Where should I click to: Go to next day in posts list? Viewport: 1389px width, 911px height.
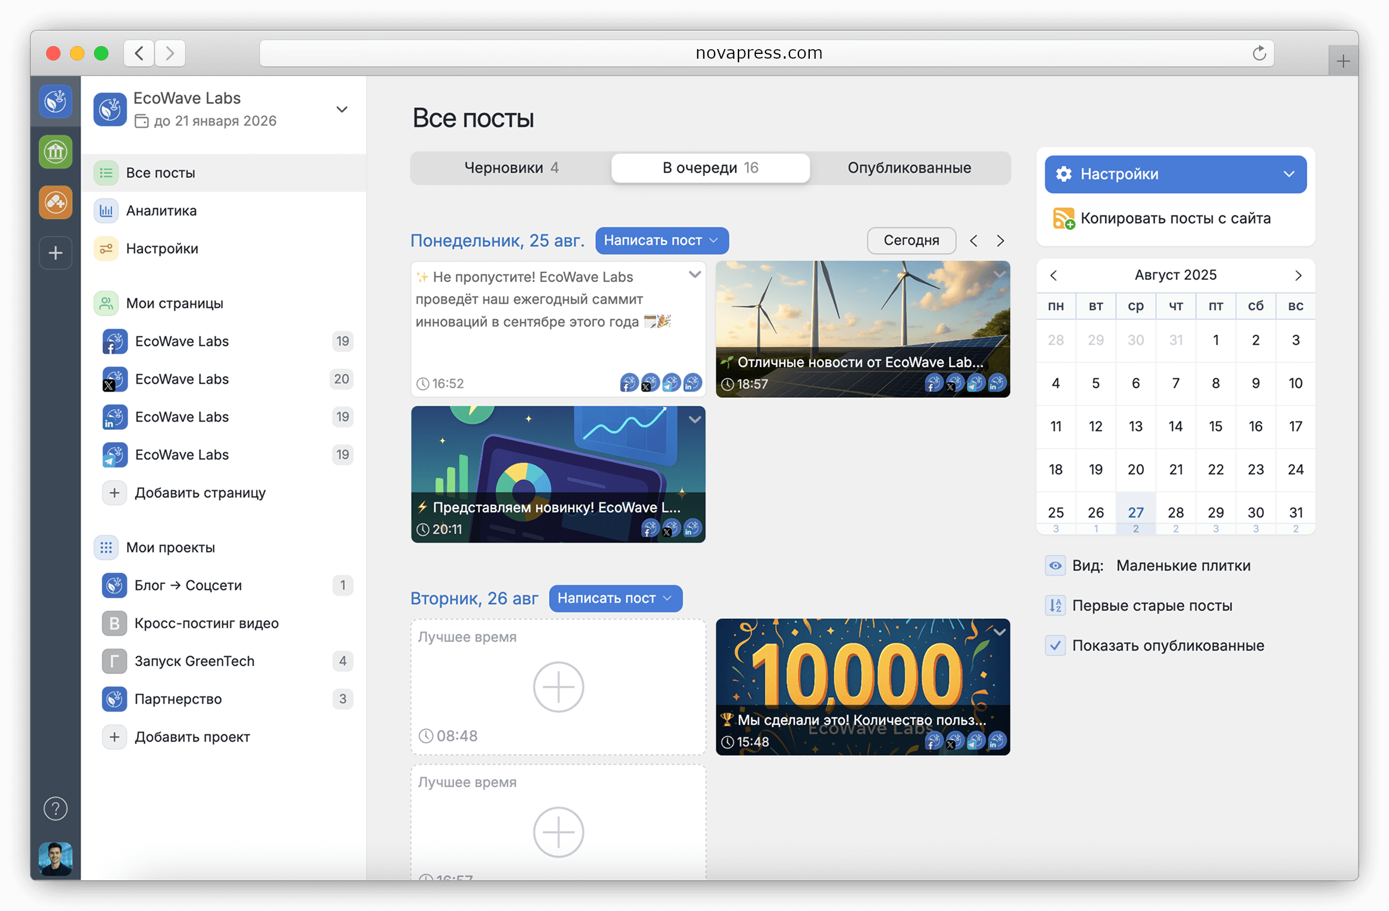pos(1000,241)
